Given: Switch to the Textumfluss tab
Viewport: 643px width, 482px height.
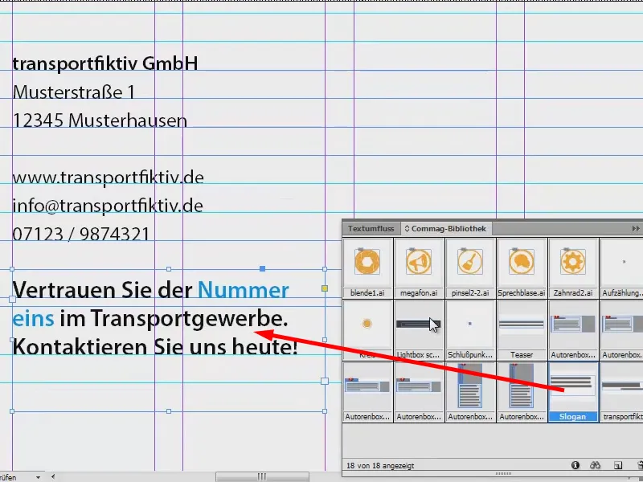Looking at the screenshot, I should 371,229.
